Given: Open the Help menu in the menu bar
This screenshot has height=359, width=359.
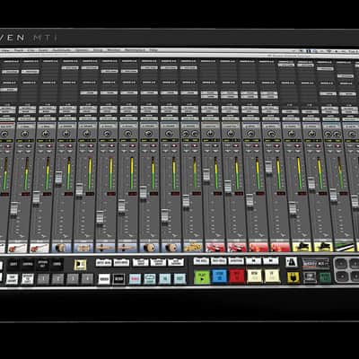Looking at the screenshot, I should [153, 50].
